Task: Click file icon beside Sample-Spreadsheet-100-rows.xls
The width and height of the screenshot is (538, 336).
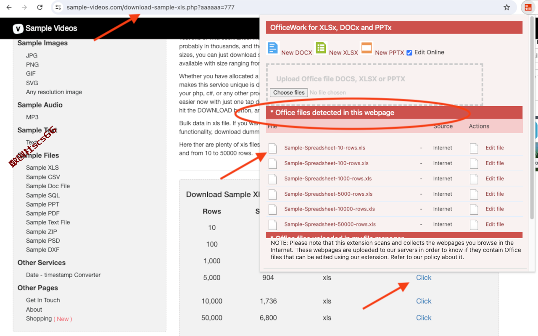Action: (273, 163)
